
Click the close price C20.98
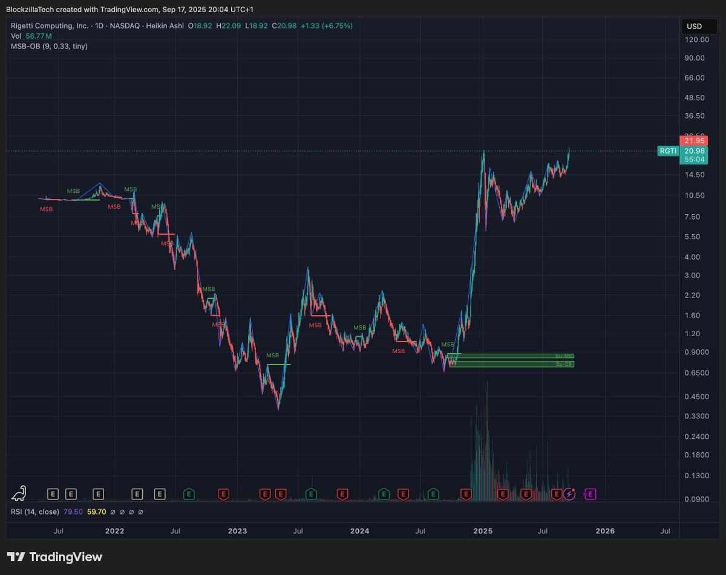point(284,26)
